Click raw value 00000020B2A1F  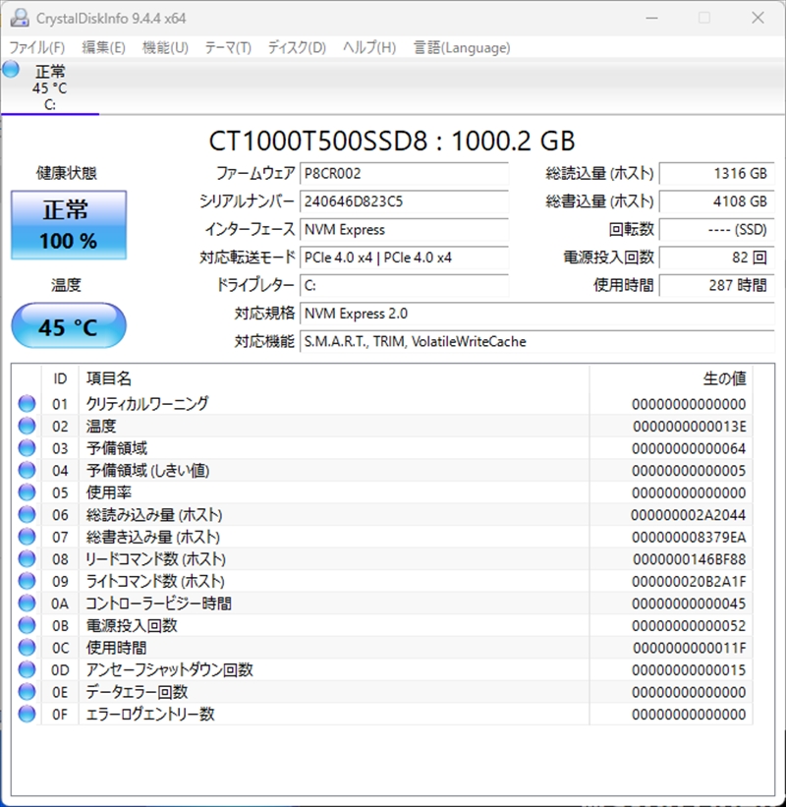[x=689, y=581]
